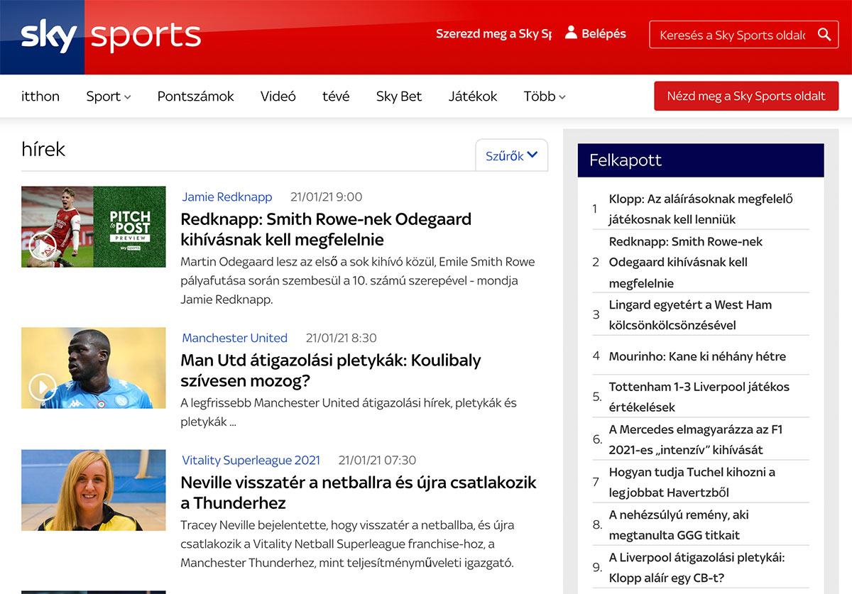The image size is (852, 594).
Task: Focus the Keresés a Sky Sports search field
Action: pos(733,35)
